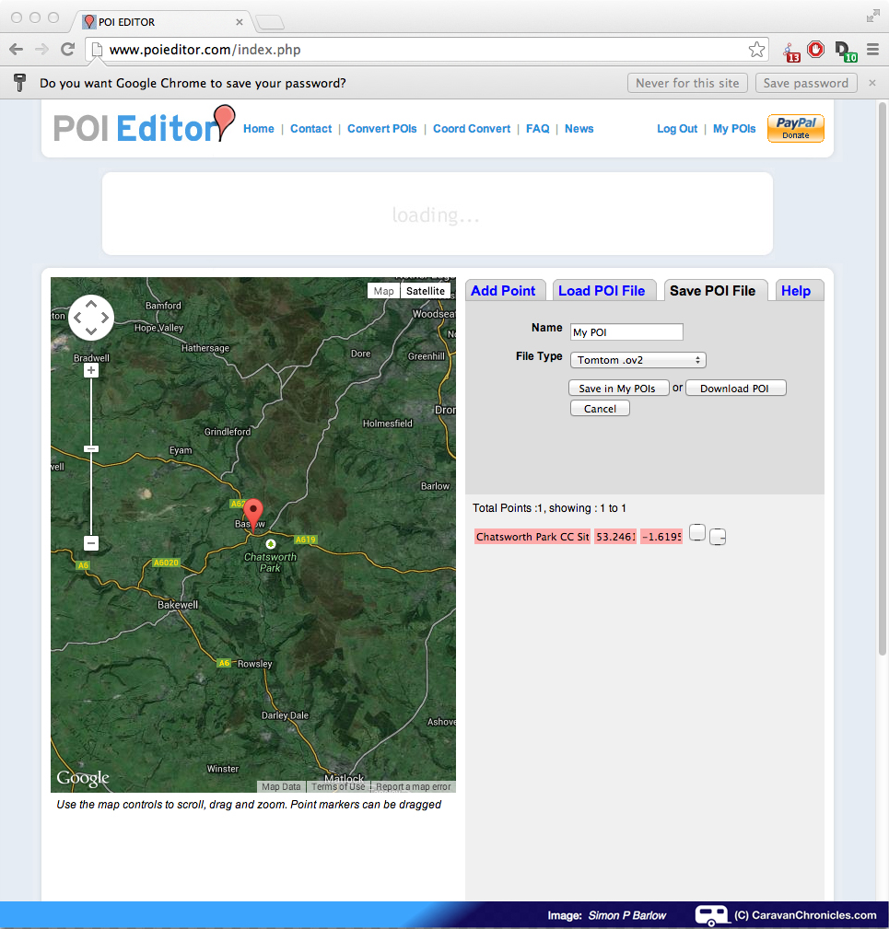Reload the page in Chrome
Image resolution: width=889 pixels, height=929 pixels.
pyautogui.click(x=67, y=50)
